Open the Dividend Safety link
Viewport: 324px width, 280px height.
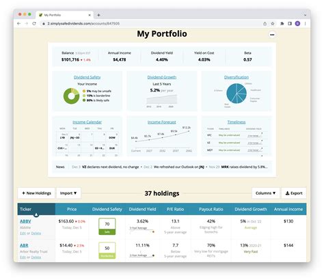pyautogui.click(x=87, y=77)
